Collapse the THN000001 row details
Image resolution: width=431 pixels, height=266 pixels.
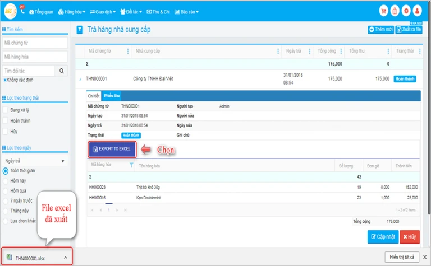pos(80,80)
